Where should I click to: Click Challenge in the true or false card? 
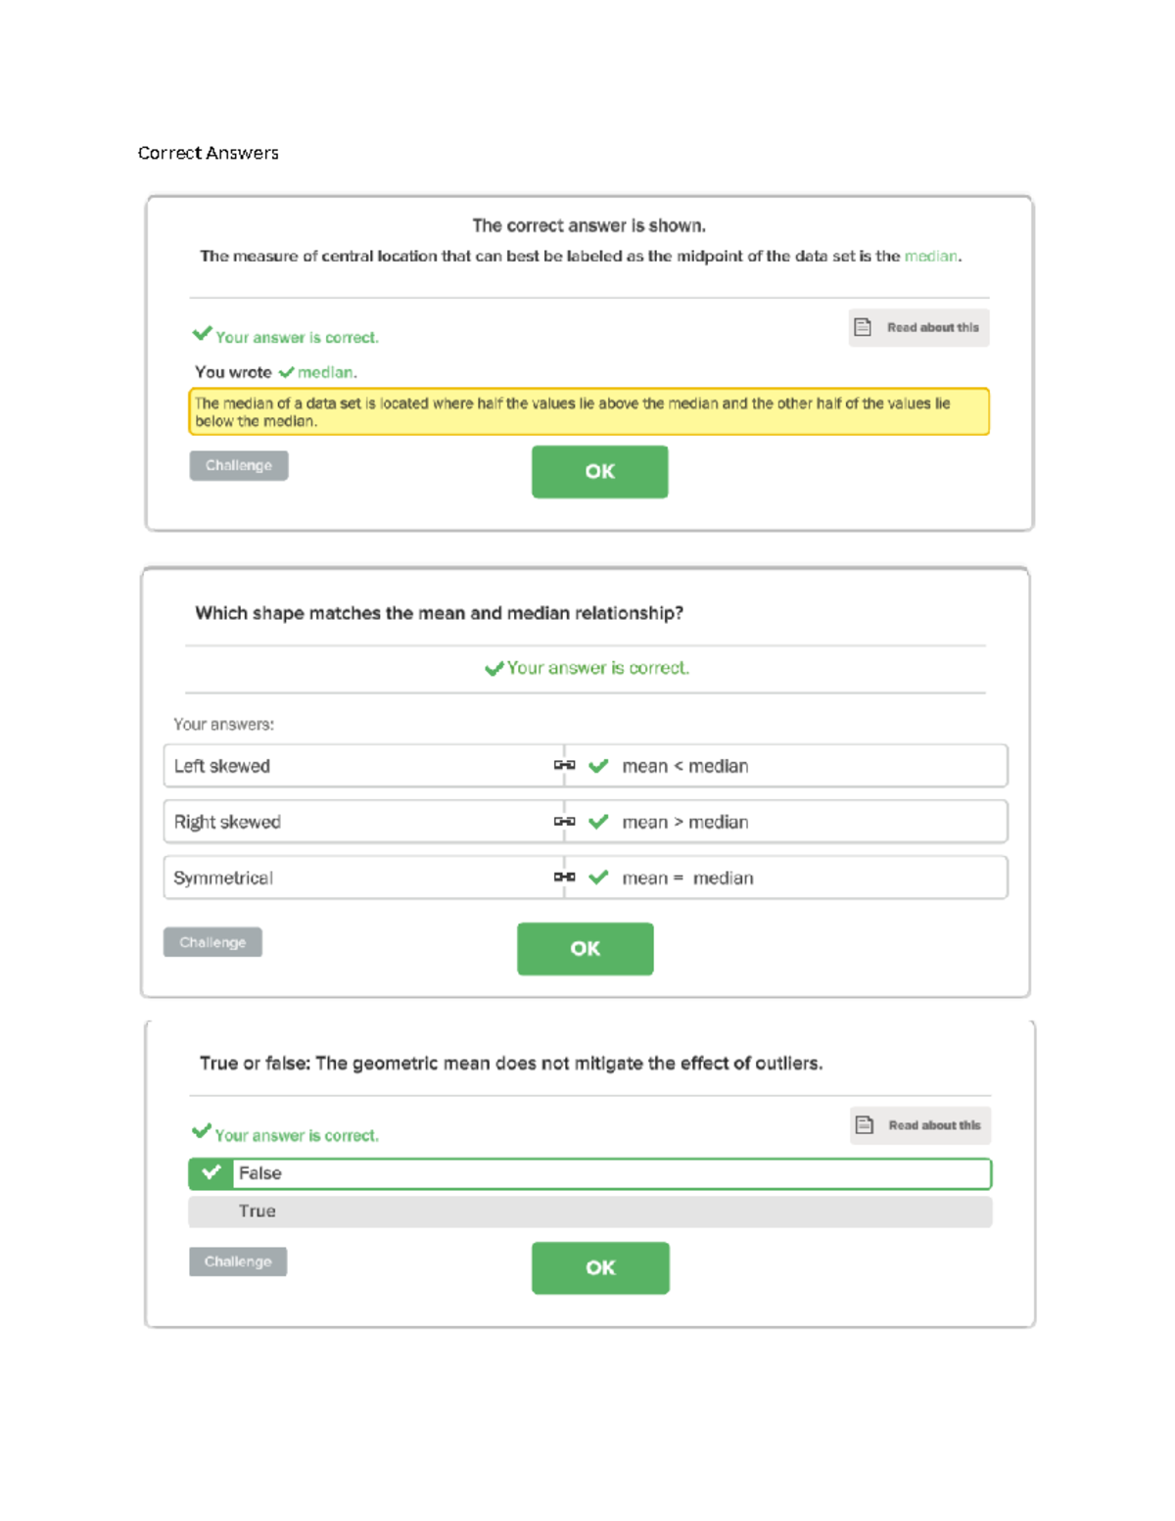point(238,1261)
